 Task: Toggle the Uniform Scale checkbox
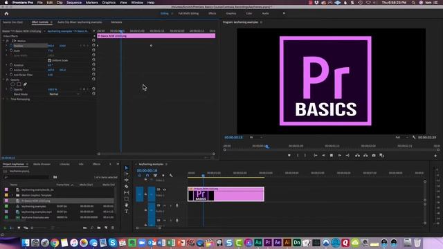[x=49, y=60]
